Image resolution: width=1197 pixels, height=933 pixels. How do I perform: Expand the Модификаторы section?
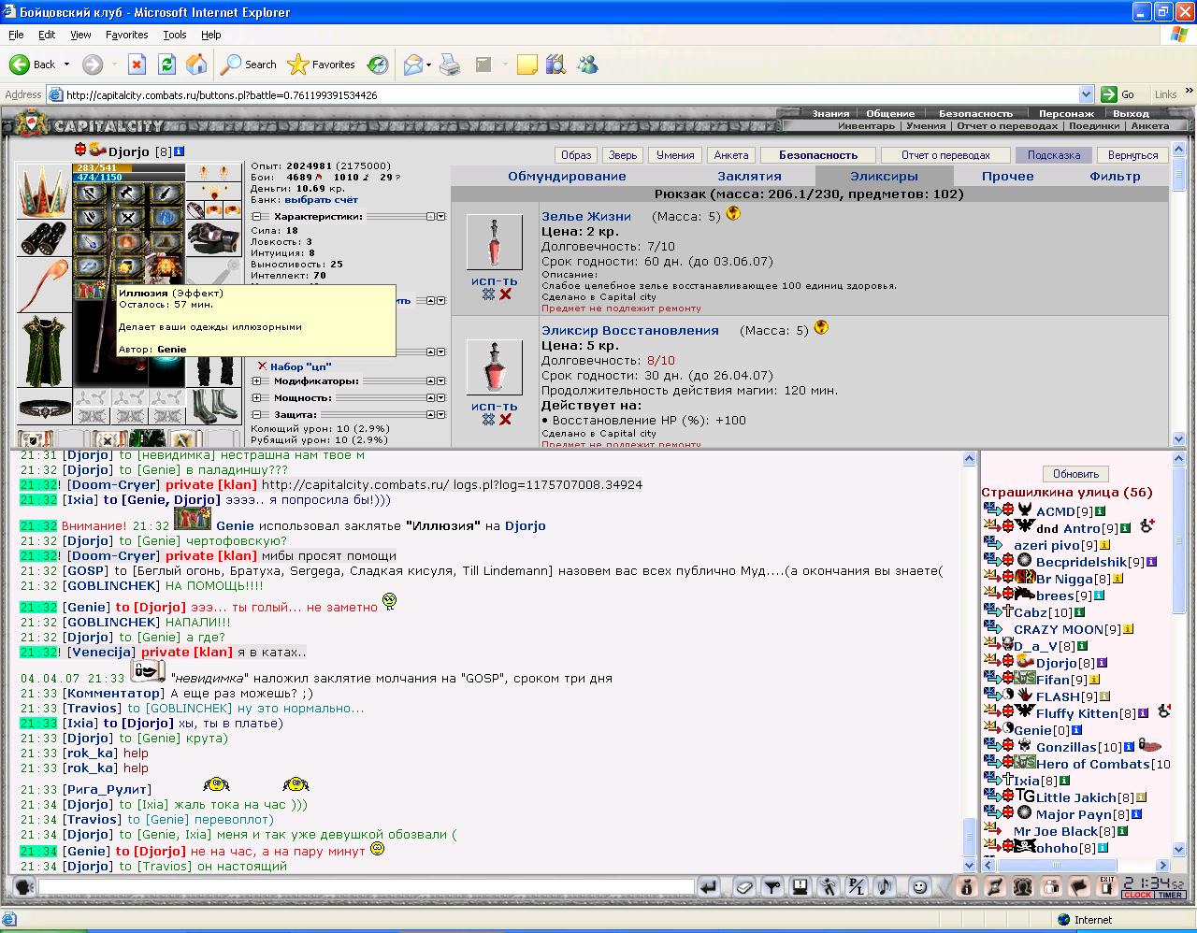(256, 381)
